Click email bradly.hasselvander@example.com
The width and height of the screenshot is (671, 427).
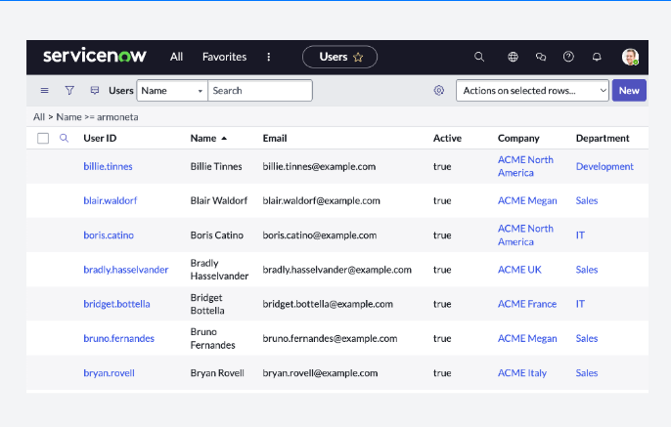tap(336, 270)
